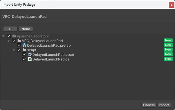Click the Aparche Laboratory folder icon
Screen dimensions: 175x110
[x=14, y=36]
